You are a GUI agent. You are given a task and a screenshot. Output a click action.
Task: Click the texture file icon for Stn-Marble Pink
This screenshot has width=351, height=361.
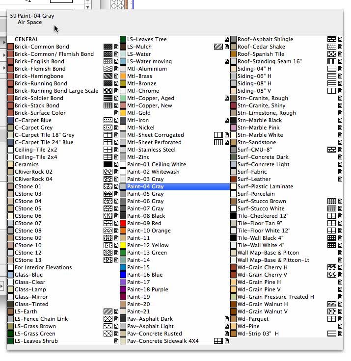point(340,128)
